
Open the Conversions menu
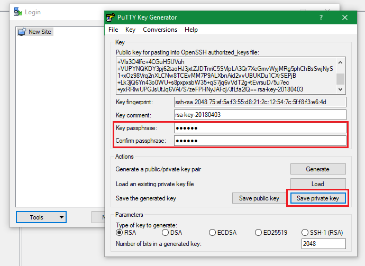pyautogui.click(x=160, y=30)
